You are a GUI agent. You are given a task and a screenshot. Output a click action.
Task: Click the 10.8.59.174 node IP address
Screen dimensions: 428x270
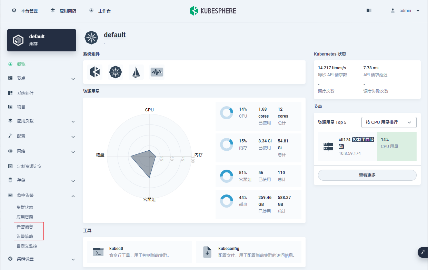(350, 153)
